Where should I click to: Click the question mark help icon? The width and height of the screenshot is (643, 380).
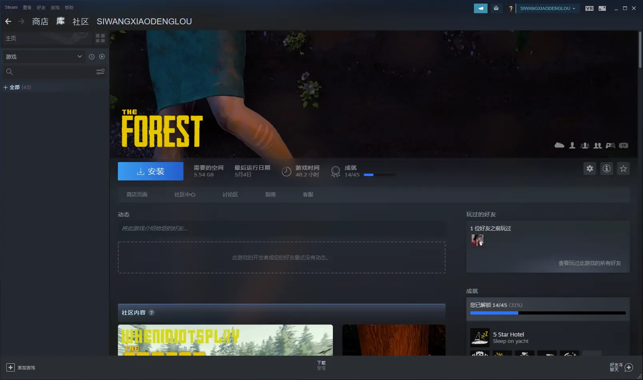510,8
